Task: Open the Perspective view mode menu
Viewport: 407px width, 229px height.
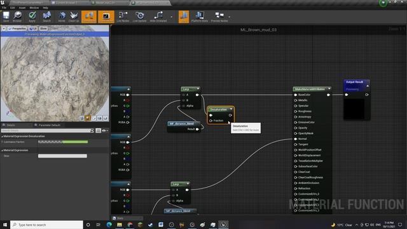Action: coord(17,29)
